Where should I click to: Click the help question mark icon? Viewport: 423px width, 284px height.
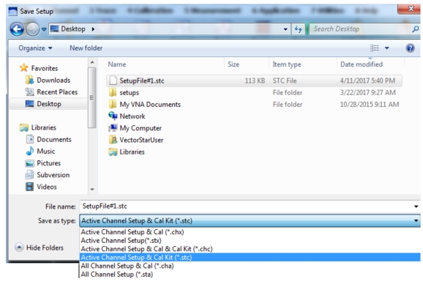point(410,48)
